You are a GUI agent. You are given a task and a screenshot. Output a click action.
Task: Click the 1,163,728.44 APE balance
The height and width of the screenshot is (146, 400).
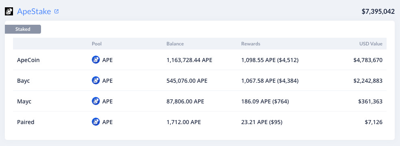[x=189, y=60]
